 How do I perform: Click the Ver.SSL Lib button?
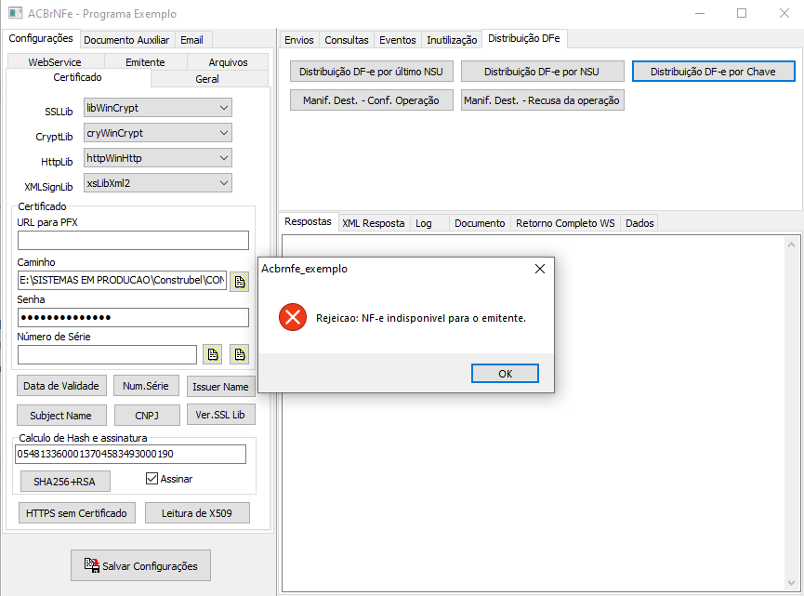pyautogui.click(x=220, y=415)
